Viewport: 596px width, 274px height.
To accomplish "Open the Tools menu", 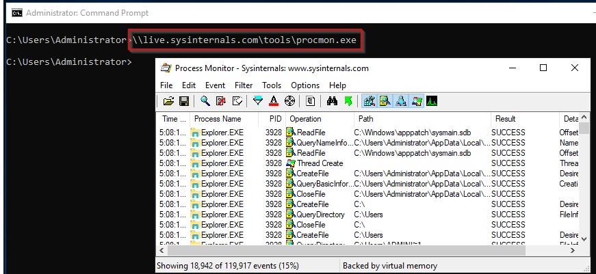I will tap(272, 85).
